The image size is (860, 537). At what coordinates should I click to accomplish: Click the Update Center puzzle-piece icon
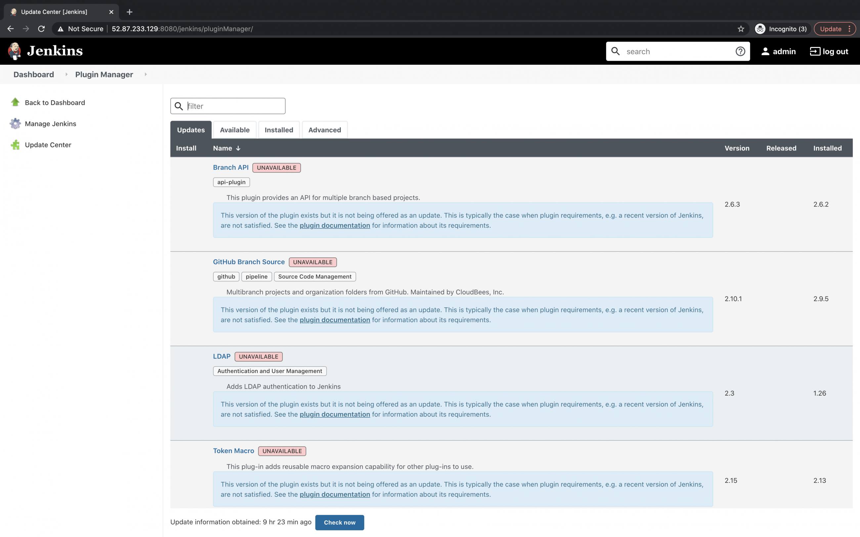(15, 144)
